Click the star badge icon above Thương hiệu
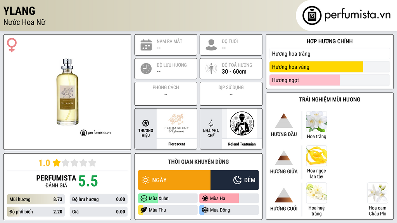397x223 pixels. click(146, 123)
